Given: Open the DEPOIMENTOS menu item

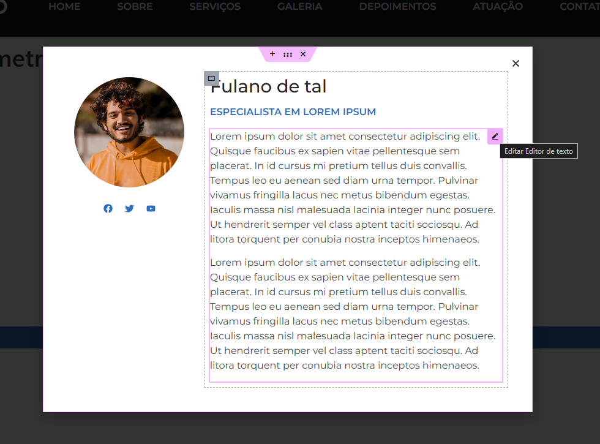Looking at the screenshot, I should (x=397, y=7).
